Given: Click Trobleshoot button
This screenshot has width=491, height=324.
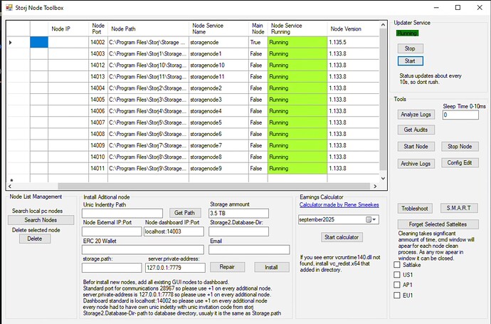Looking at the screenshot, I should tap(415, 209).
